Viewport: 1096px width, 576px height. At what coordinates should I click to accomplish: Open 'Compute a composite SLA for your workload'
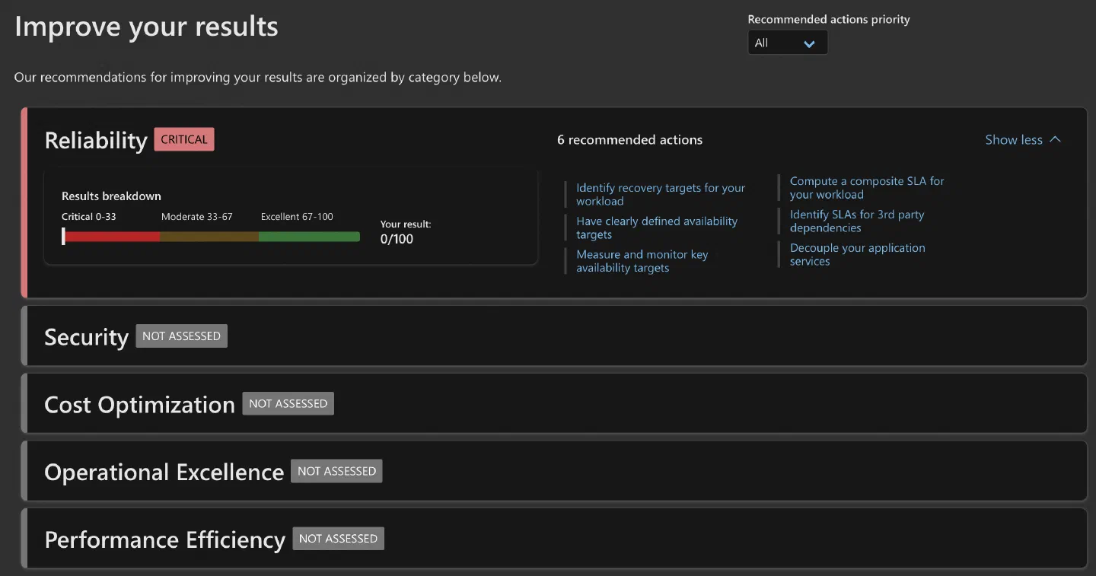[867, 188]
